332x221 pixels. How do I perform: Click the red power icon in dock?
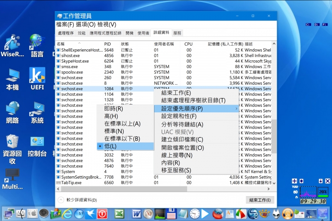(102, 214)
